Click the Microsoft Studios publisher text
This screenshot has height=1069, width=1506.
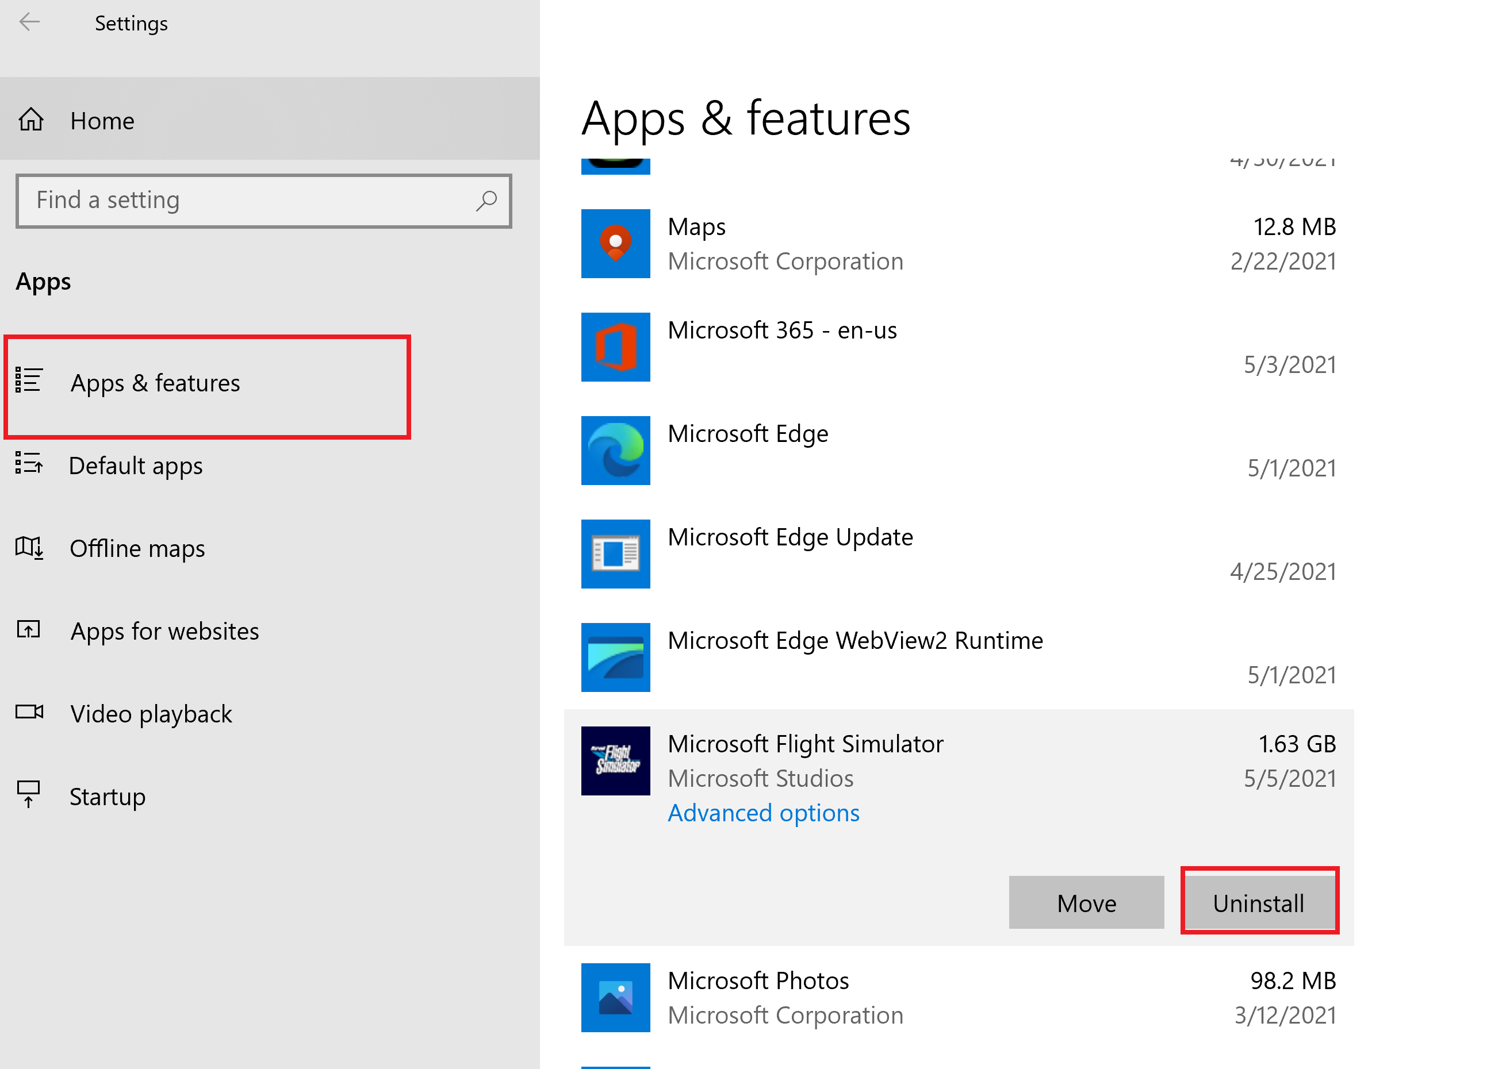click(760, 779)
